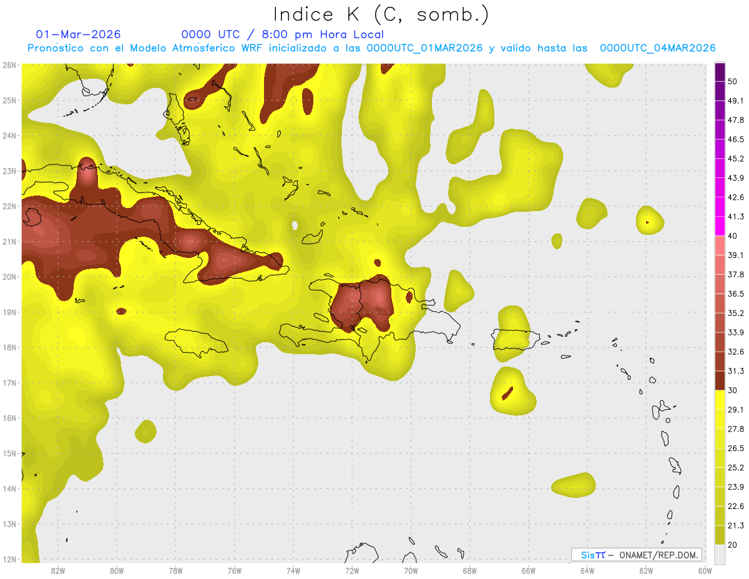Image resolution: width=749 pixels, height=579 pixels.
Task: Click colorbar value "43.9"
Action: click(736, 178)
